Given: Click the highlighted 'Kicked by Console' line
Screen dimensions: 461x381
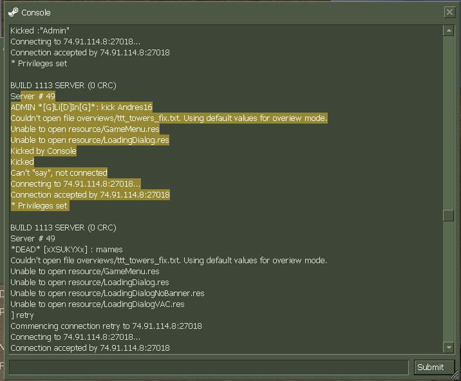Looking at the screenshot, I should coord(44,151).
